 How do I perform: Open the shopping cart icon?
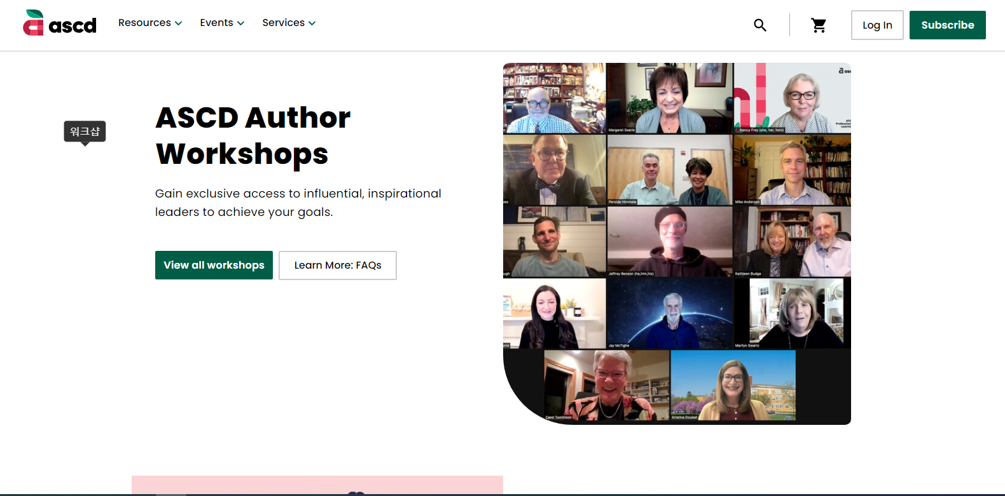point(819,25)
